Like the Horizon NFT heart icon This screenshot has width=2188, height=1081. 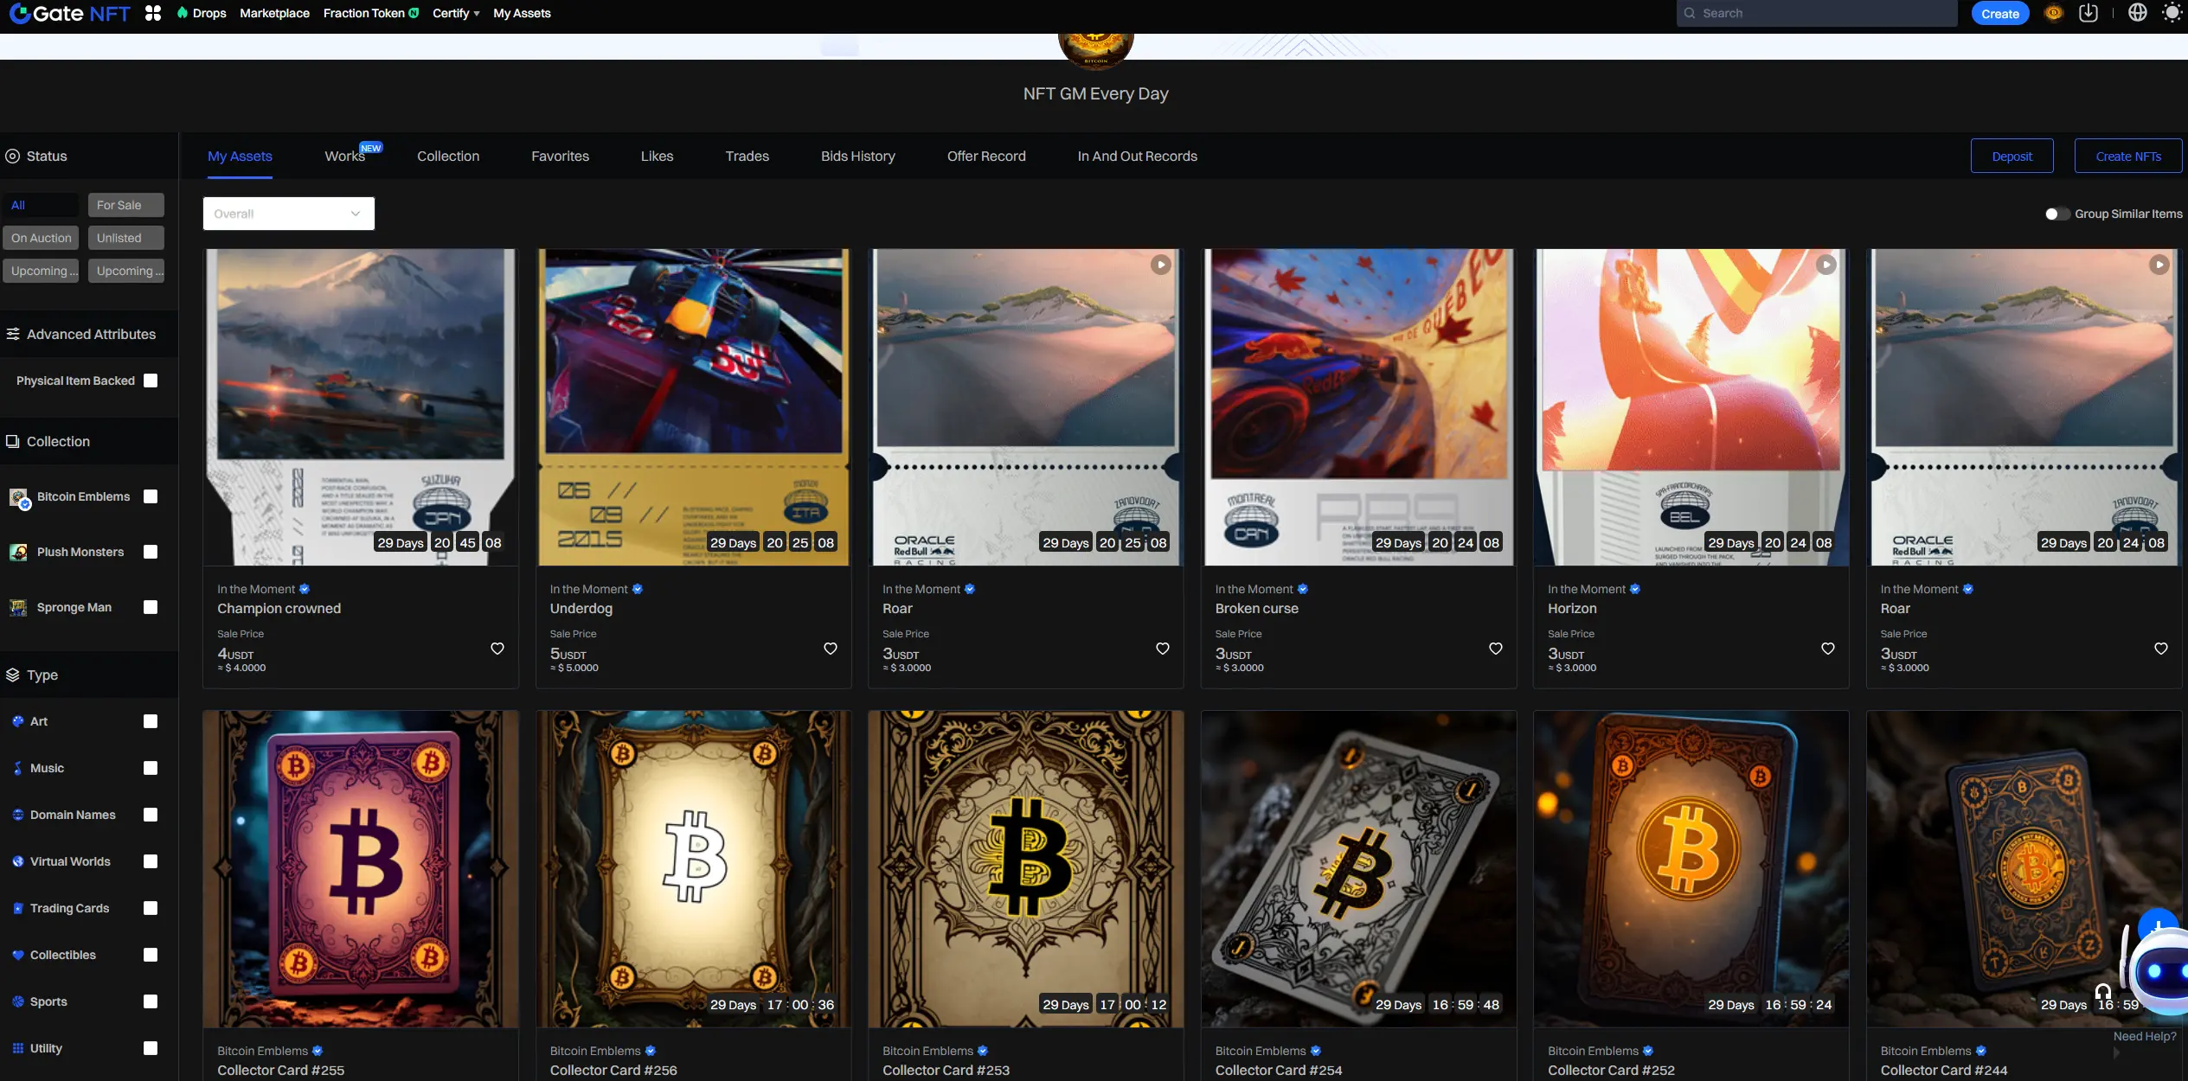pos(1828,649)
